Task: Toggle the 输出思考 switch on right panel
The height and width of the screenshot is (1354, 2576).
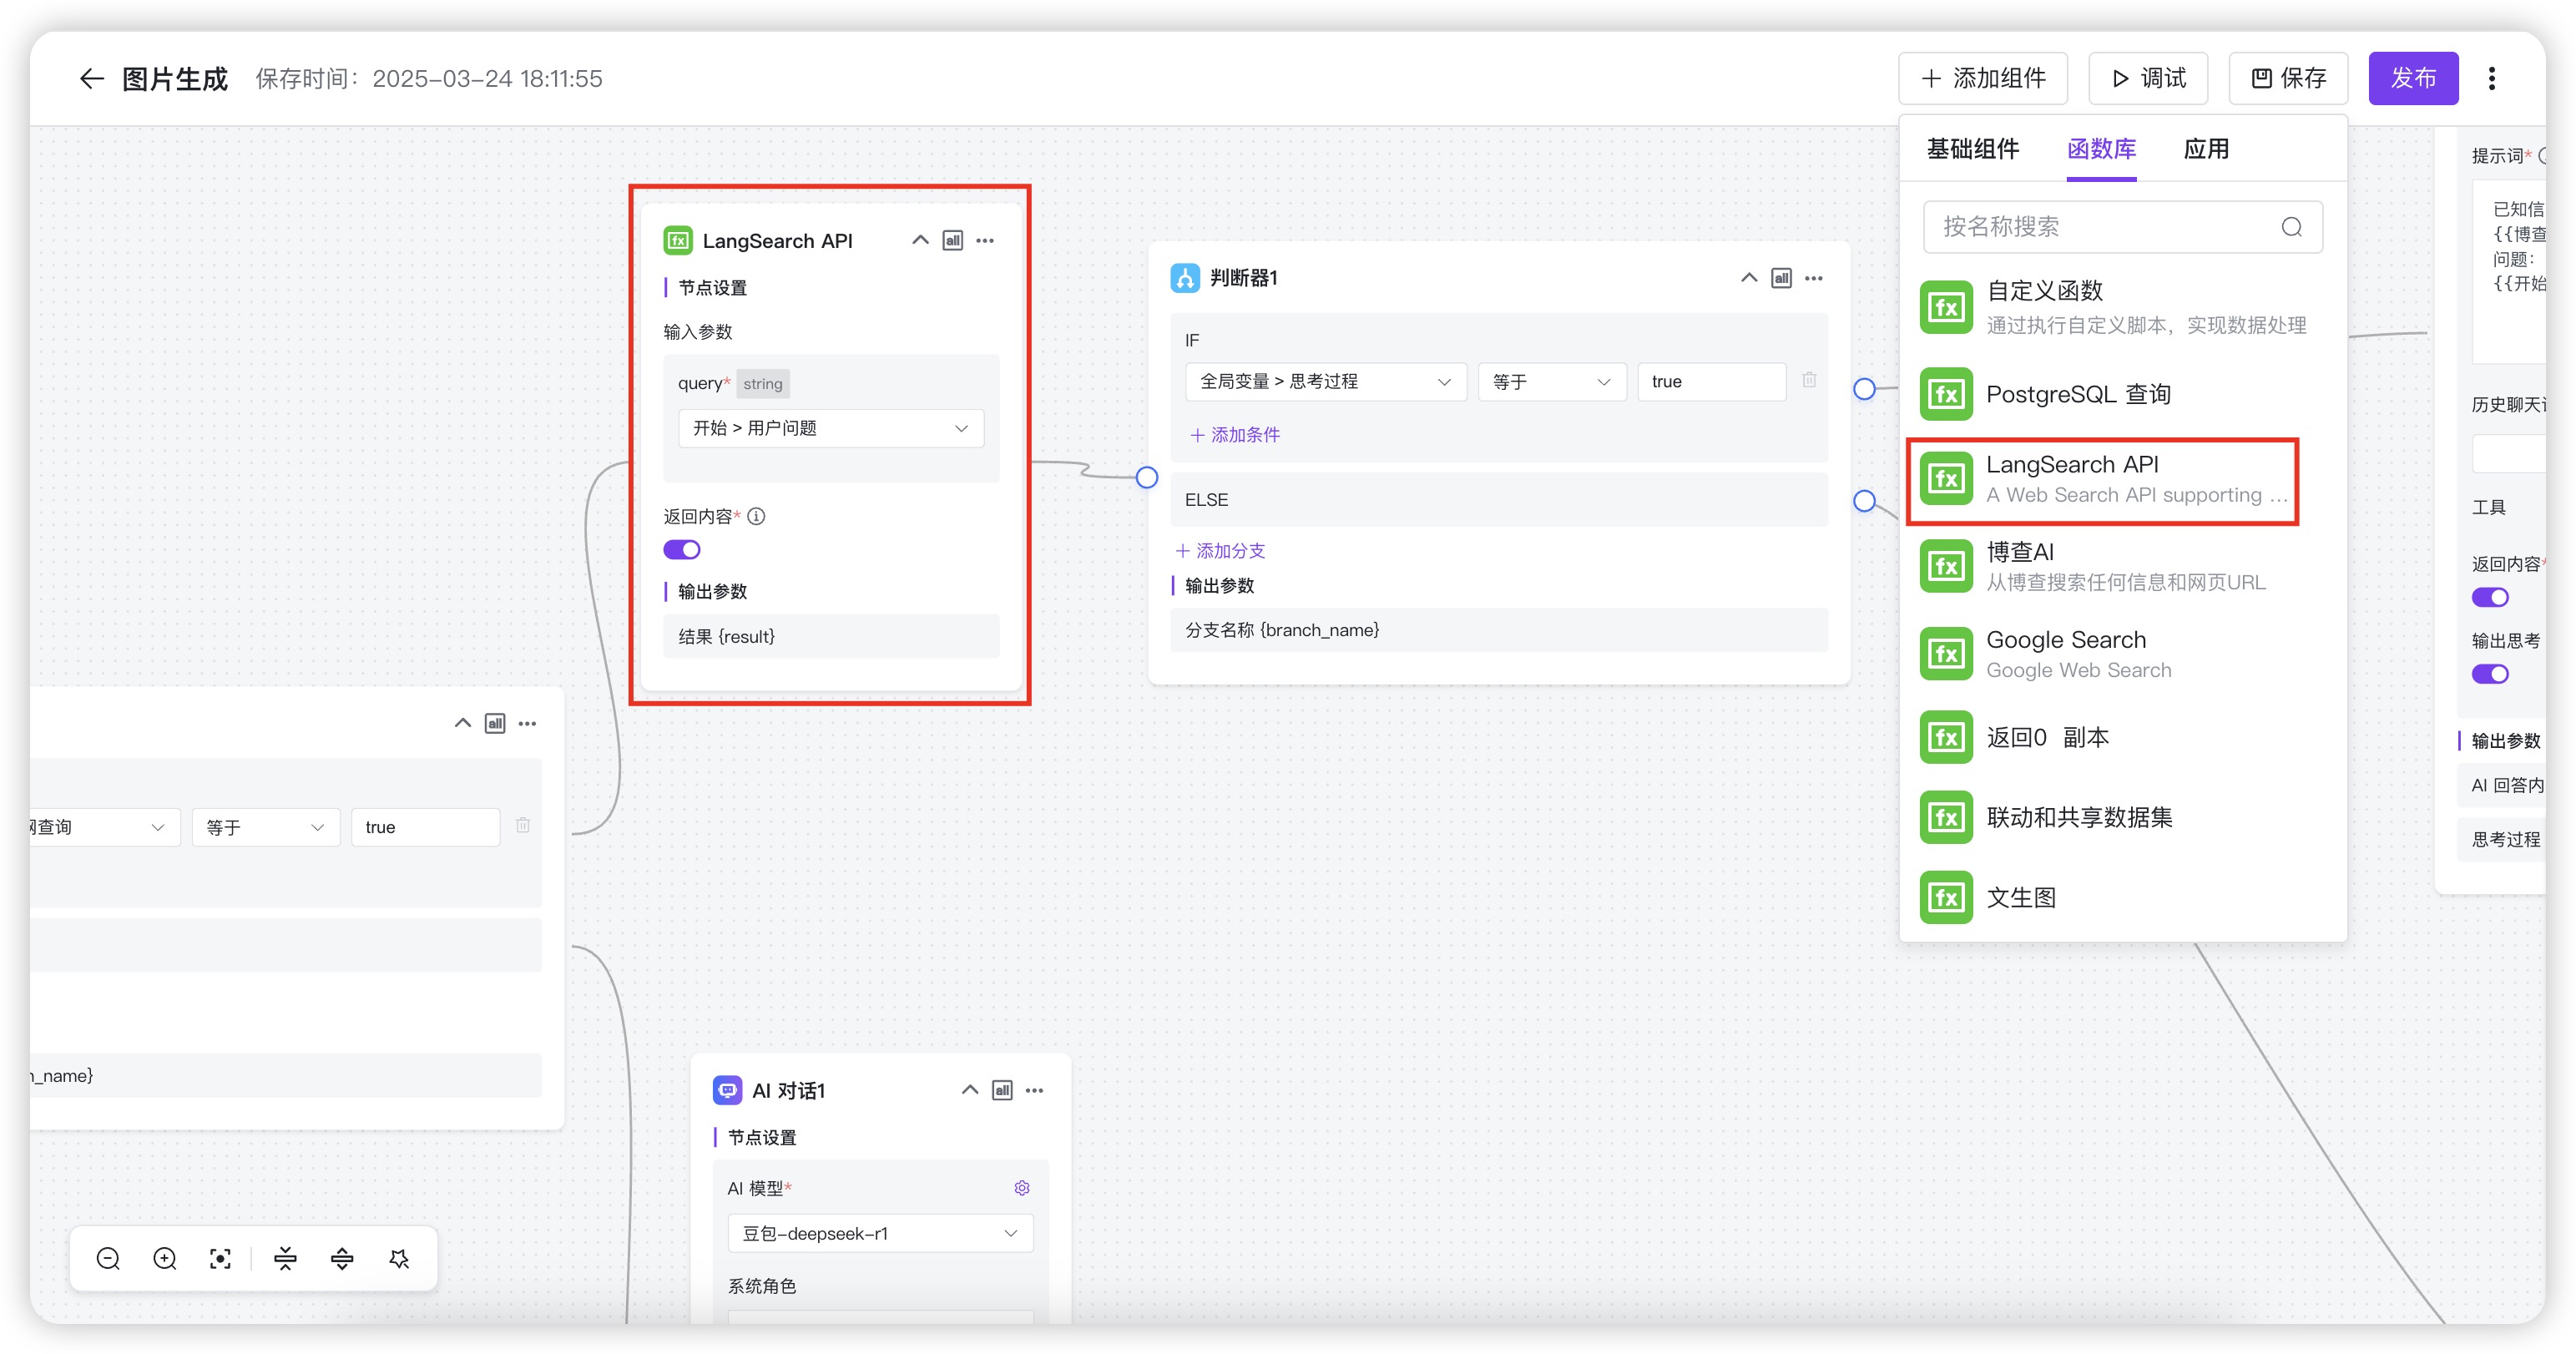Action: tap(2489, 674)
